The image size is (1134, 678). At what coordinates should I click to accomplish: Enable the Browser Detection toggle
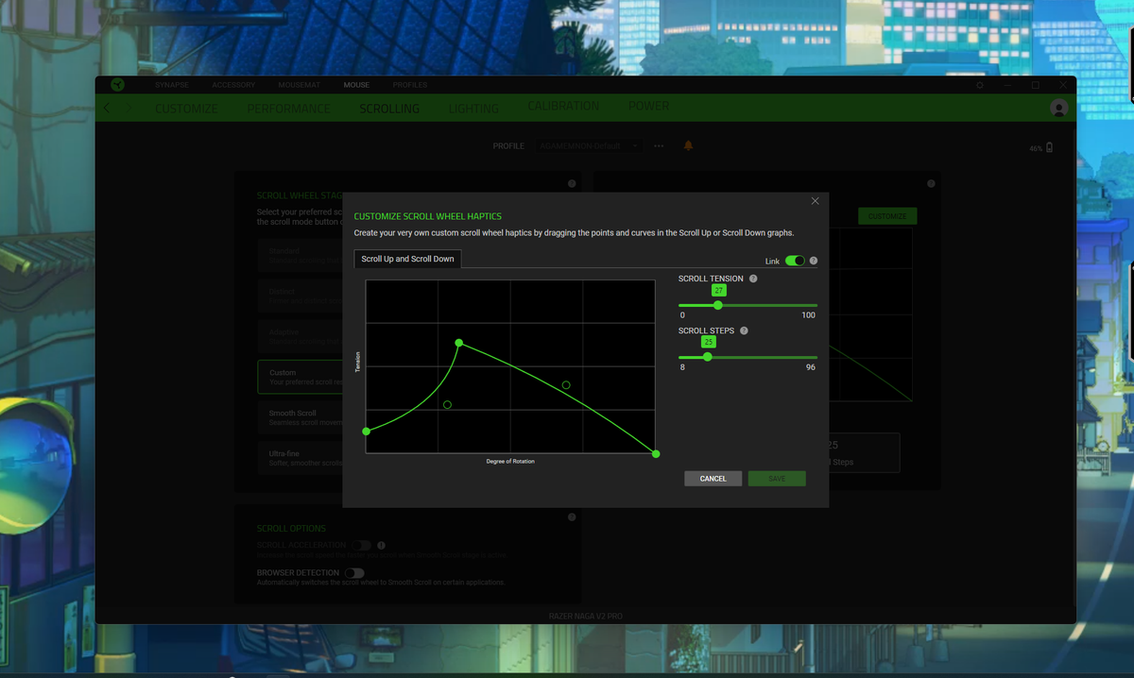point(355,573)
